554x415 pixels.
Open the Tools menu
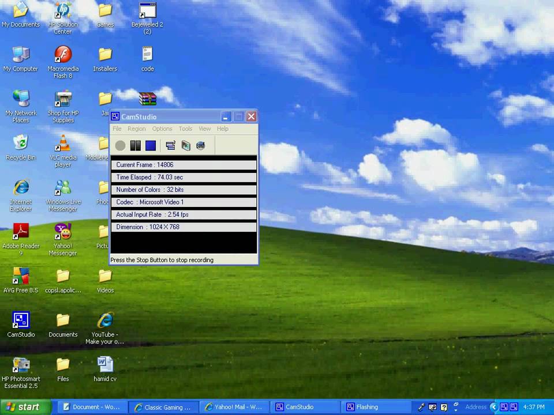tap(185, 129)
